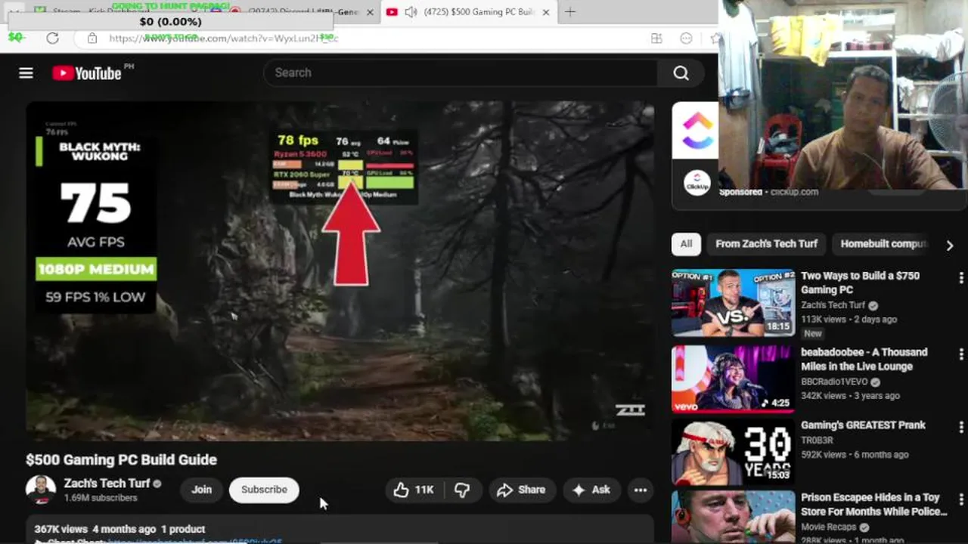
Task: Open the Ask AI sparkle button
Action: [x=591, y=490]
